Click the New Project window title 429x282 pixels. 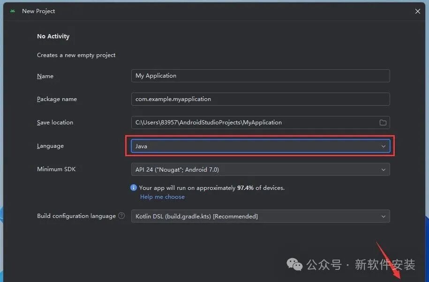[x=38, y=11]
